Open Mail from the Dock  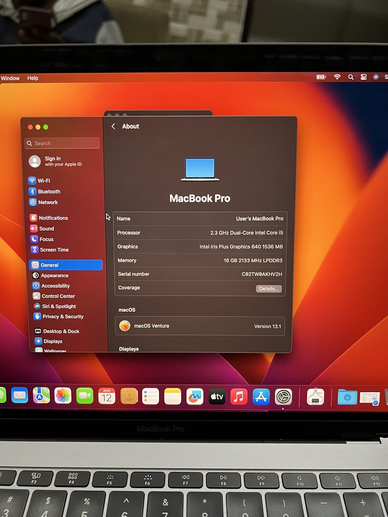(x=20, y=395)
